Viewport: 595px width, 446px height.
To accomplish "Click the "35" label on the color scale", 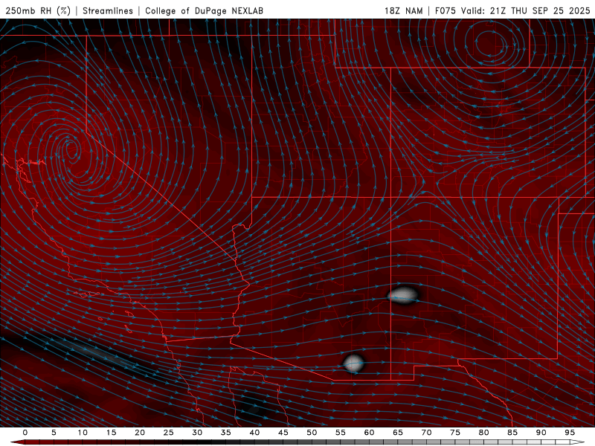I will coord(225,433).
